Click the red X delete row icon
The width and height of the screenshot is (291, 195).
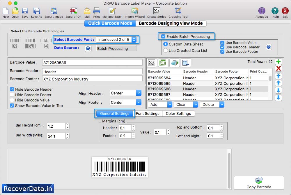pyautogui.click(x=278, y=68)
